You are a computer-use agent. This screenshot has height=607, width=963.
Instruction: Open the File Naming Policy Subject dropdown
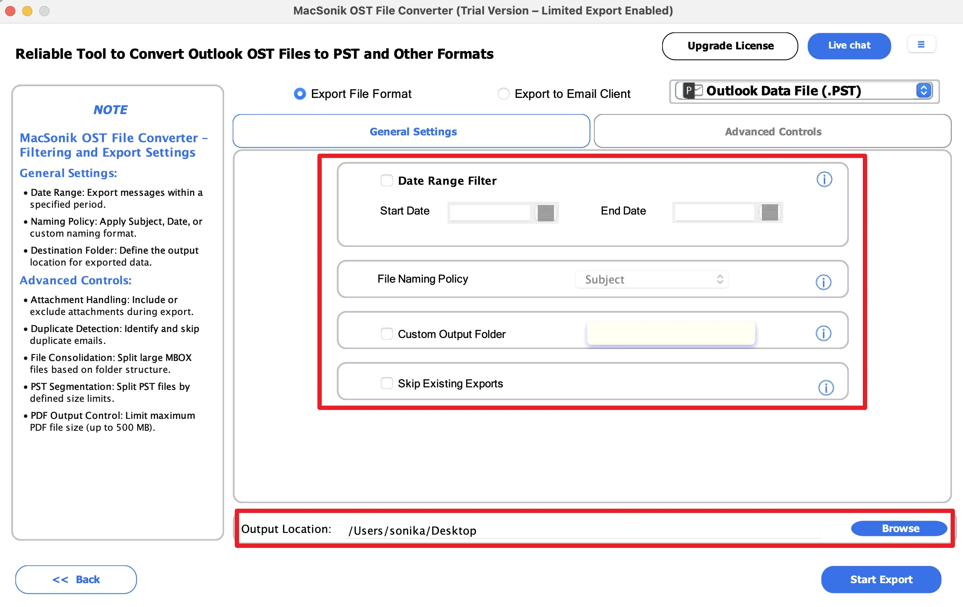[652, 279]
